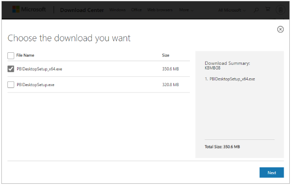This screenshot has height=188, width=293.
Task: Open the Windows menu item
Action: (x=117, y=10)
